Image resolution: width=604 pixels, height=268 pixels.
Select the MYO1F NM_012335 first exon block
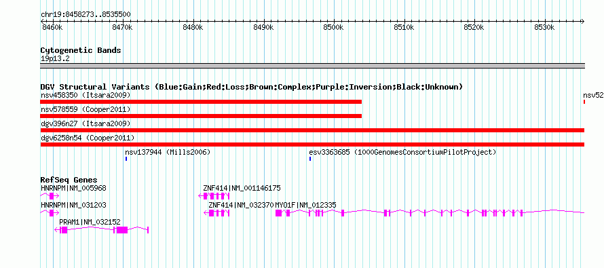click(278, 213)
